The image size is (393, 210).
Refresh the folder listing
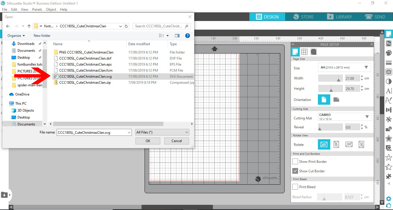coord(127,26)
